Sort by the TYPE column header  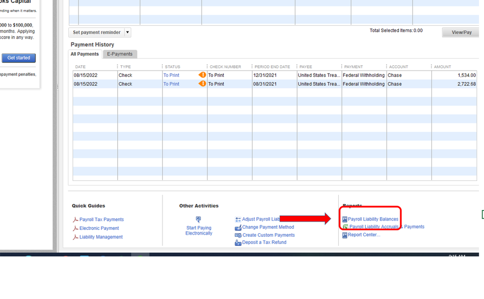tap(125, 67)
